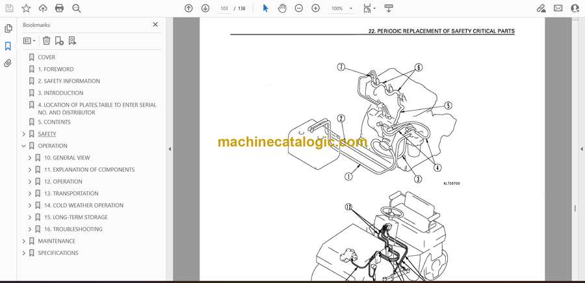
Task: Collapse the OPERATION bookmark section
Action: (x=24, y=146)
